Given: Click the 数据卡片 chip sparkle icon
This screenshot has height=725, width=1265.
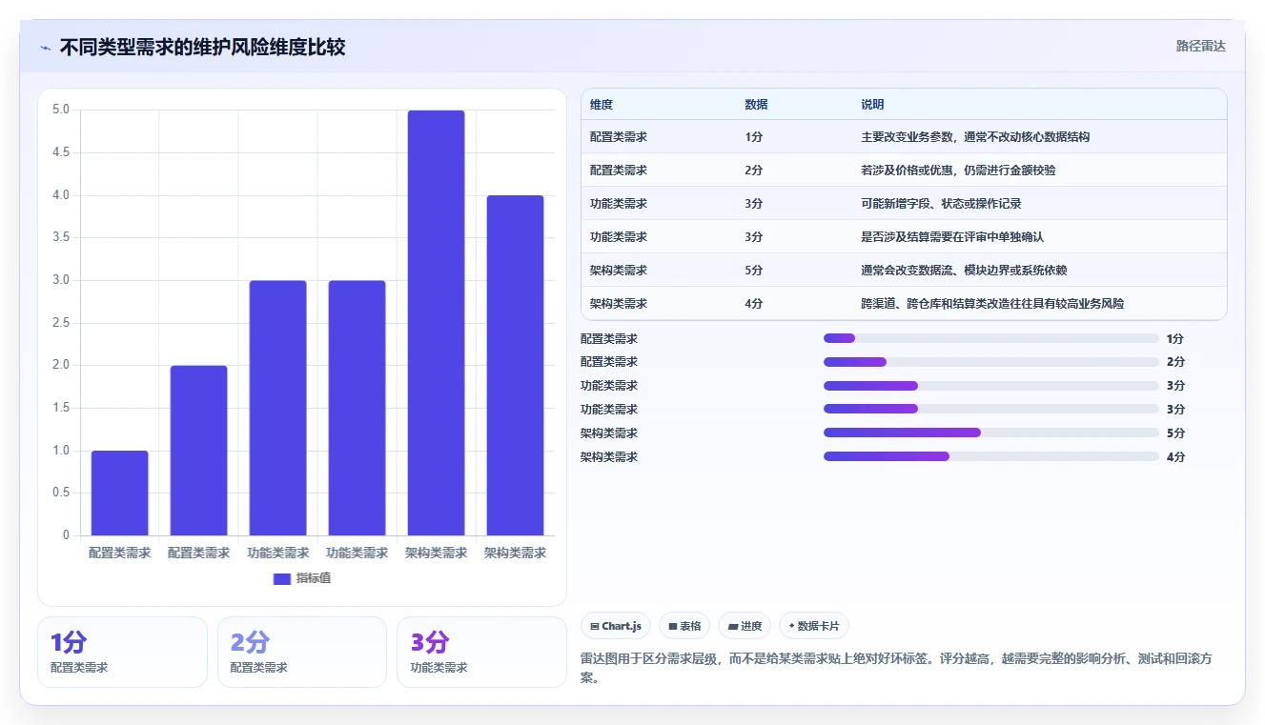Looking at the screenshot, I should (791, 626).
